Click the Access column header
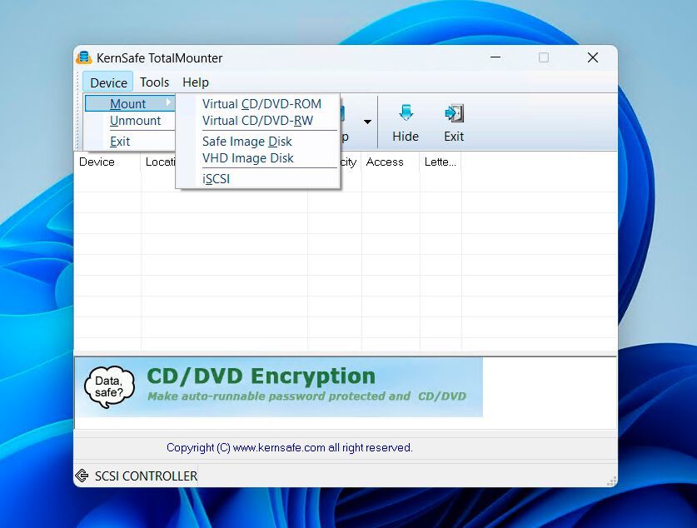697x528 pixels. tap(386, 162)
